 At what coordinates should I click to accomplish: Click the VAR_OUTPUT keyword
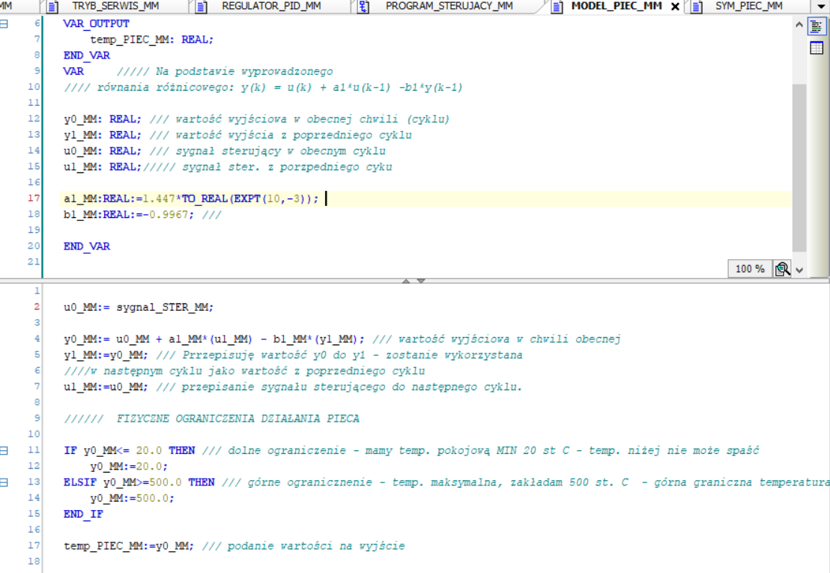pyautogui.click(x=97, y=24)
